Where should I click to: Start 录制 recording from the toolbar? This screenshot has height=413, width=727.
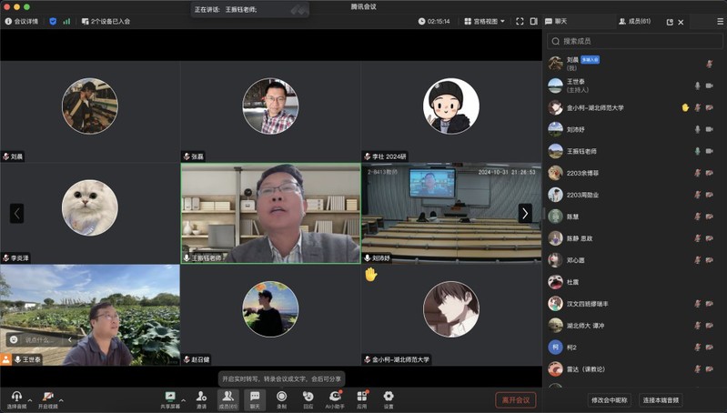click(281, 398)
